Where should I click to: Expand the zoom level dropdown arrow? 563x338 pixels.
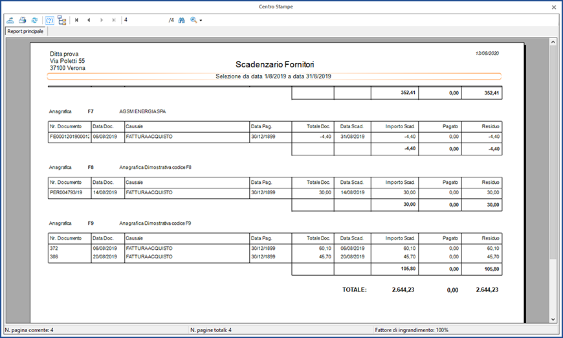point(201,21)
